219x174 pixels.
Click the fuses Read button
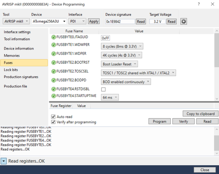point(207,121)
